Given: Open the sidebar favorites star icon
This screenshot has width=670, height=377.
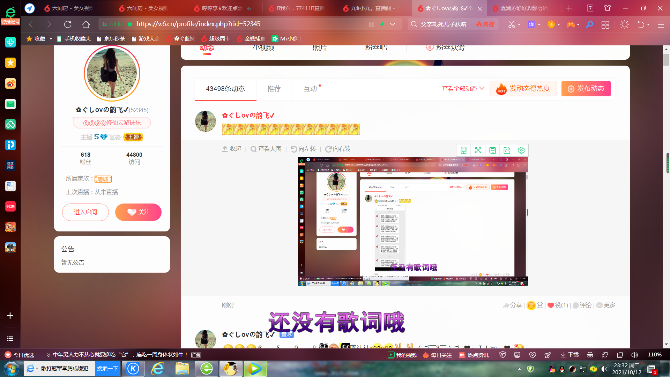Looking at the screenshot, I should tap(10, 63).
